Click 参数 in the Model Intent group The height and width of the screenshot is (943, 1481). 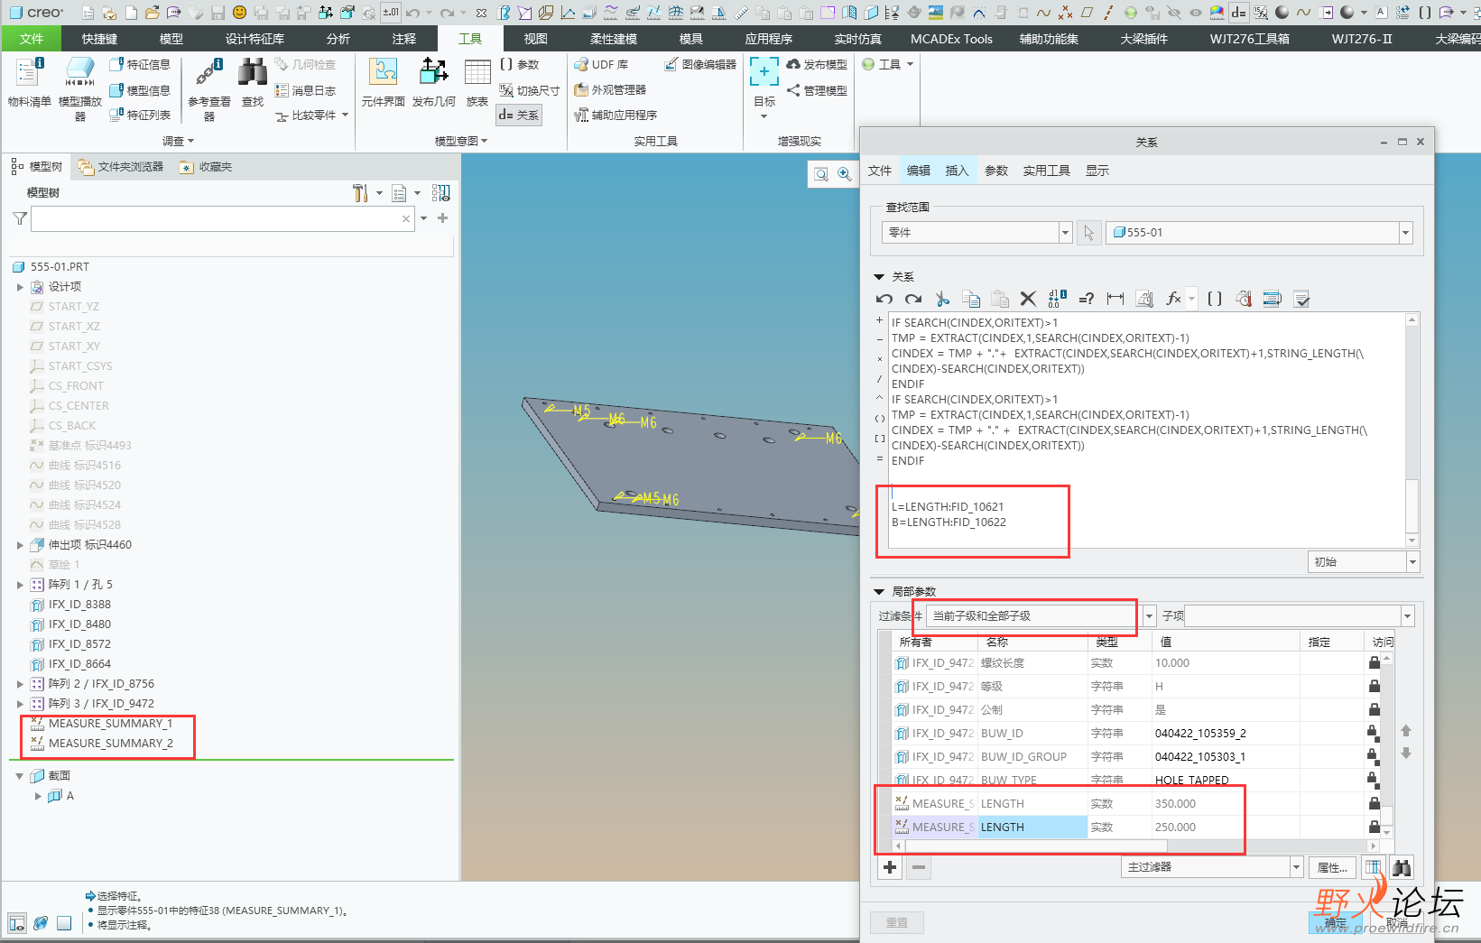pyautogui.click(x=520, y=65)
